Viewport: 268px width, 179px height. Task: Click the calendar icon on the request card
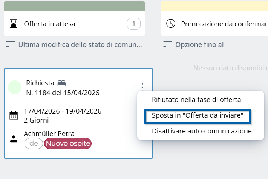(14, 115)
